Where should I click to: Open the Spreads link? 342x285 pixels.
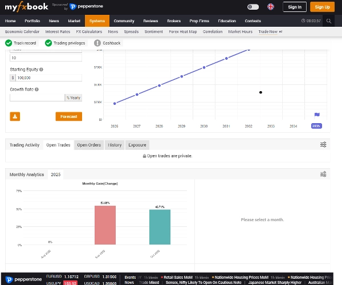tap(131, 31)
